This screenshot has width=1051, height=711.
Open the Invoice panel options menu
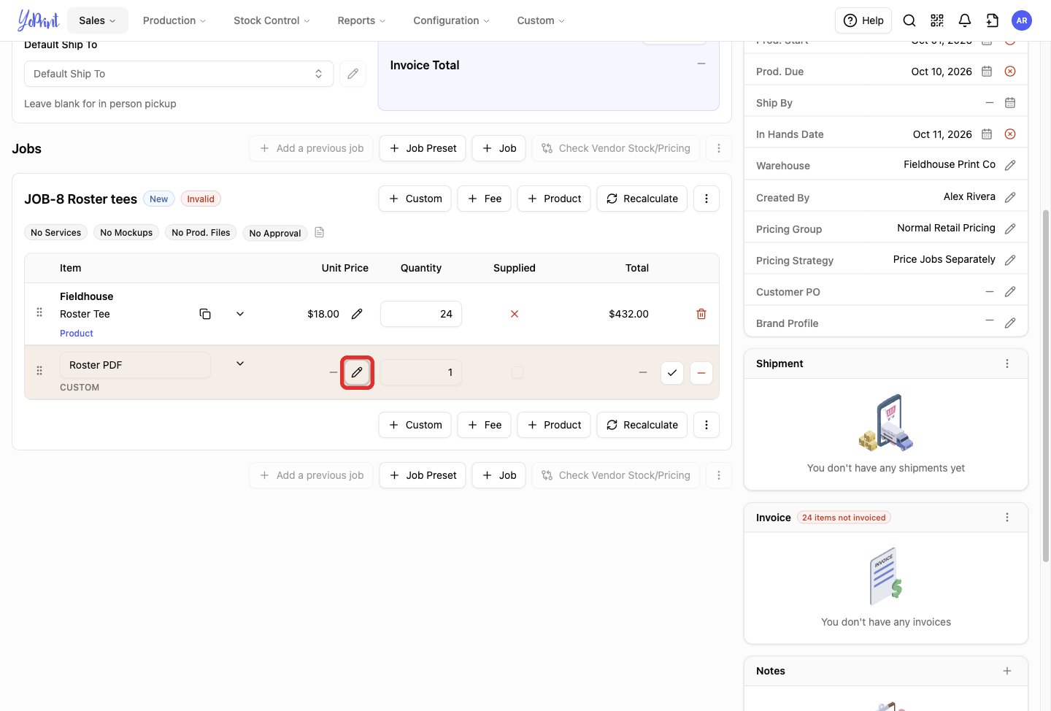(1007, 518)
